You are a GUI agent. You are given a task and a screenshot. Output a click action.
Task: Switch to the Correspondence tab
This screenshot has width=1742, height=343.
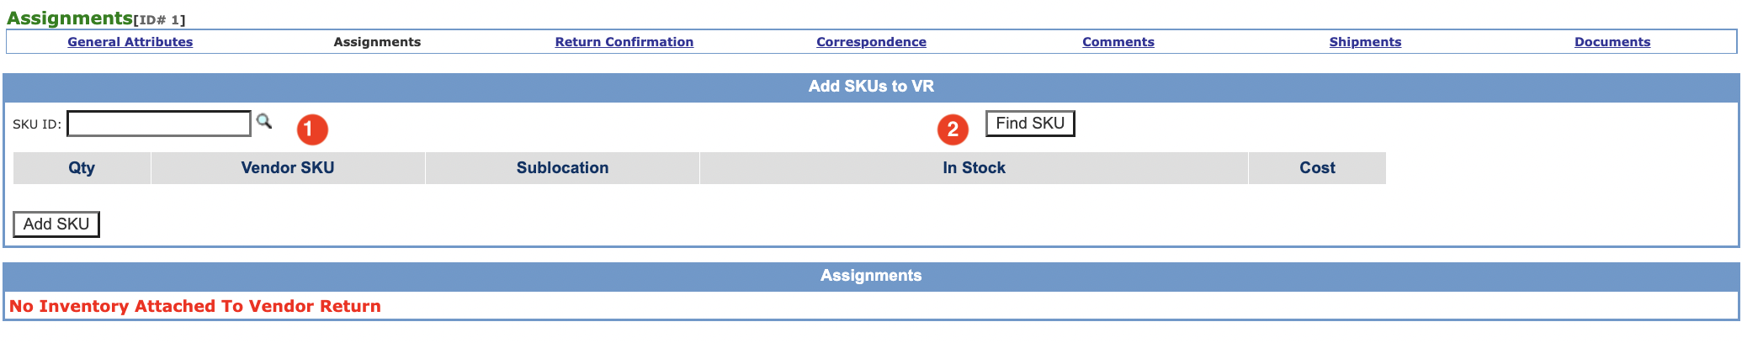(x=871, y=42)
